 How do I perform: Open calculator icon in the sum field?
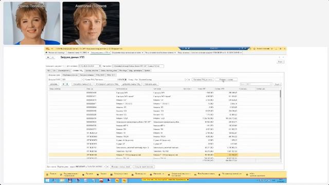tap(125, 80)
